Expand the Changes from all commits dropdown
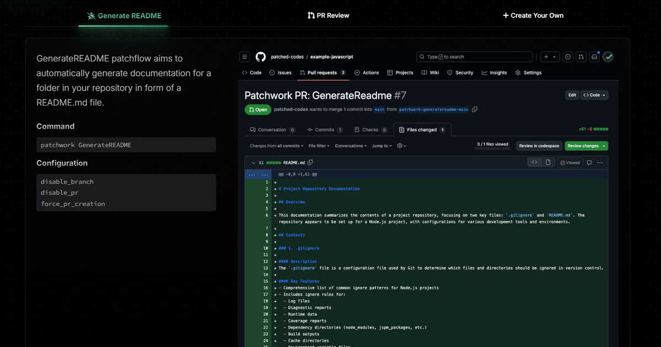661x347 pixels. [x=277, y=146]
